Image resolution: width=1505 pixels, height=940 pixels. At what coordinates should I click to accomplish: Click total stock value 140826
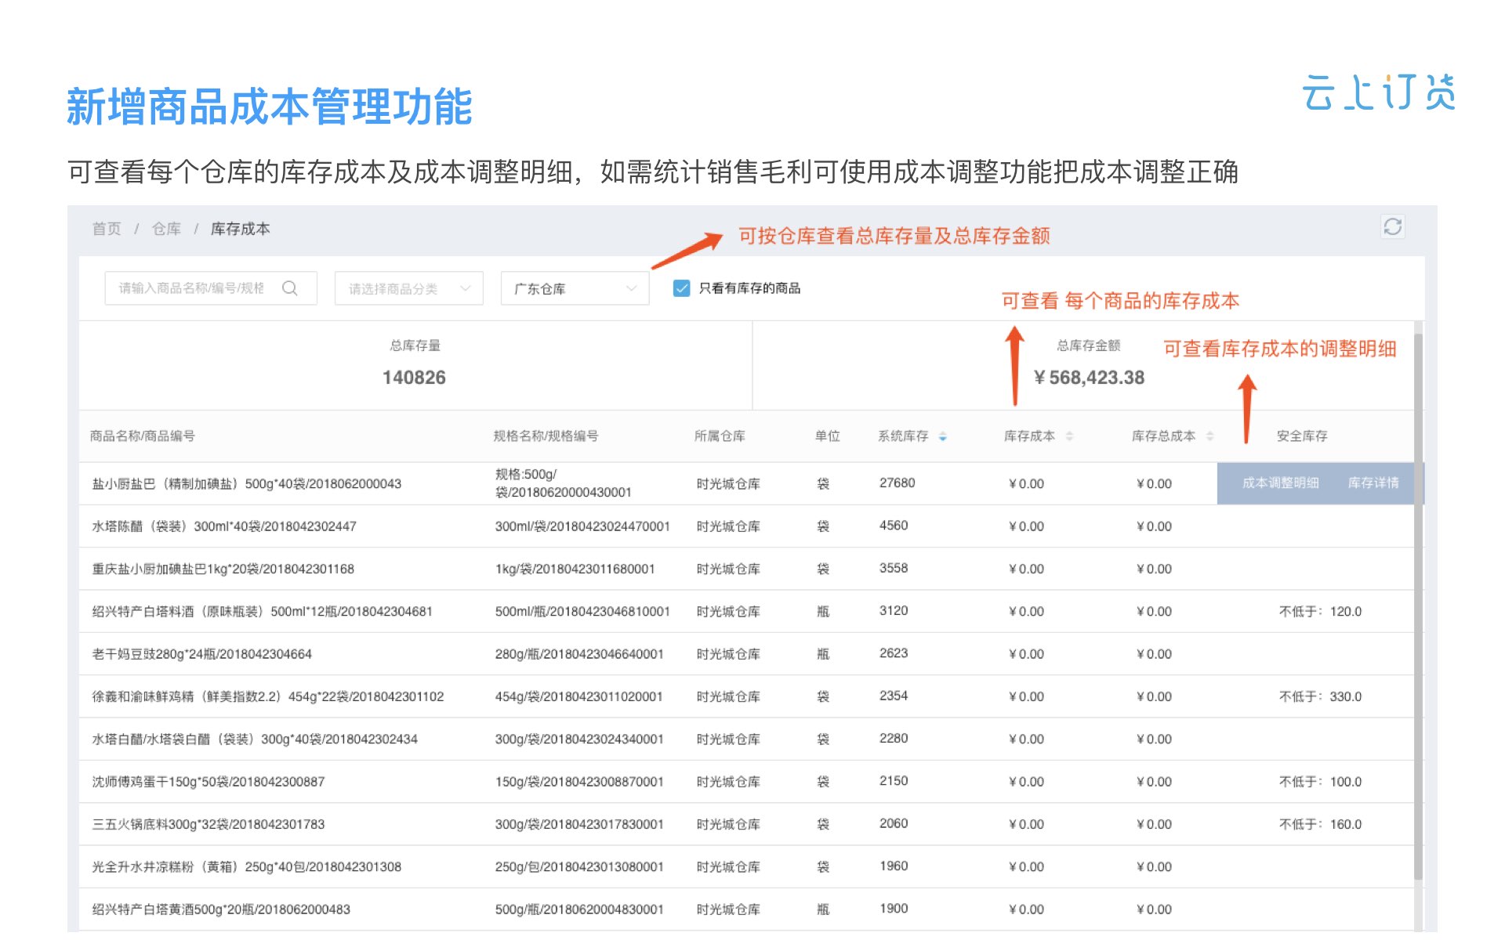point(414,378)
